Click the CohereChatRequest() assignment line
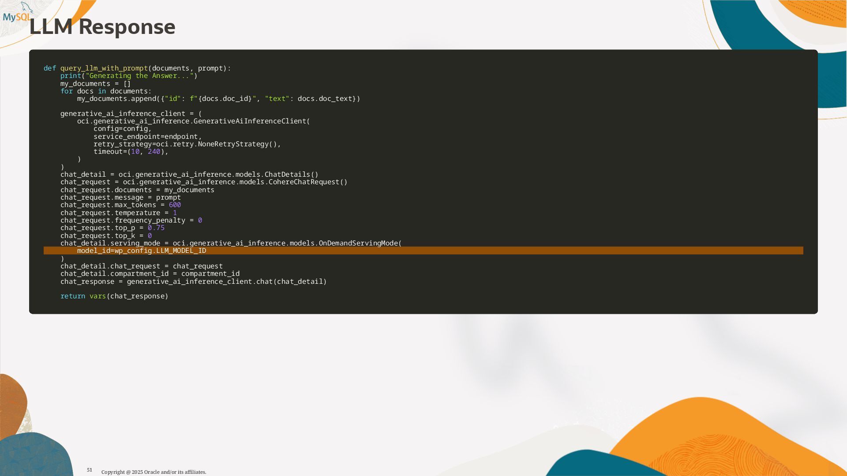Viewport: 847px width, 476px height. pyautogui.click(x=203, y=182)
